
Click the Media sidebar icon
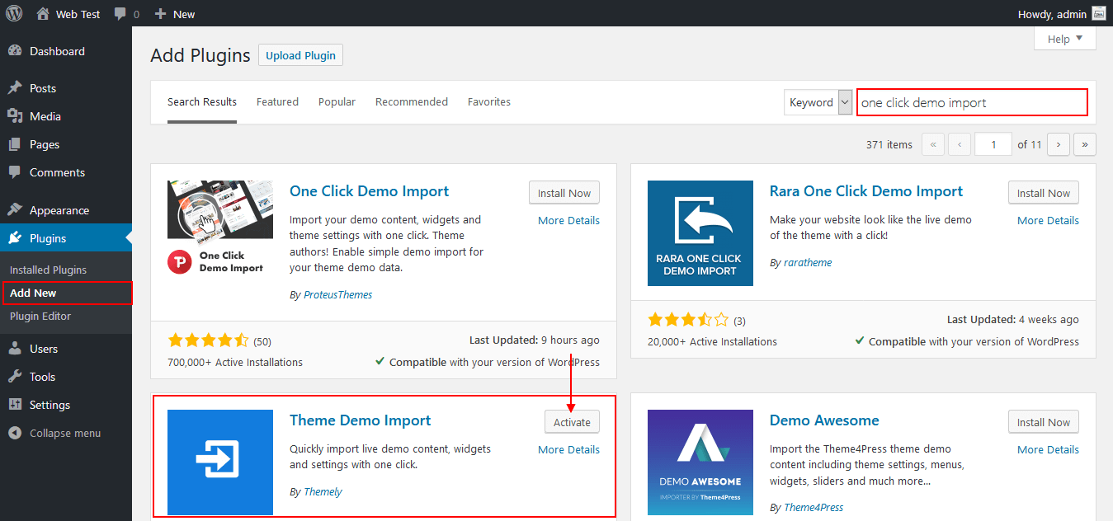[15, 116]
